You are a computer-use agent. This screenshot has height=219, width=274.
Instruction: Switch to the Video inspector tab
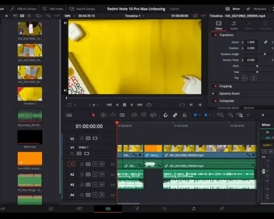pos(219,26)
